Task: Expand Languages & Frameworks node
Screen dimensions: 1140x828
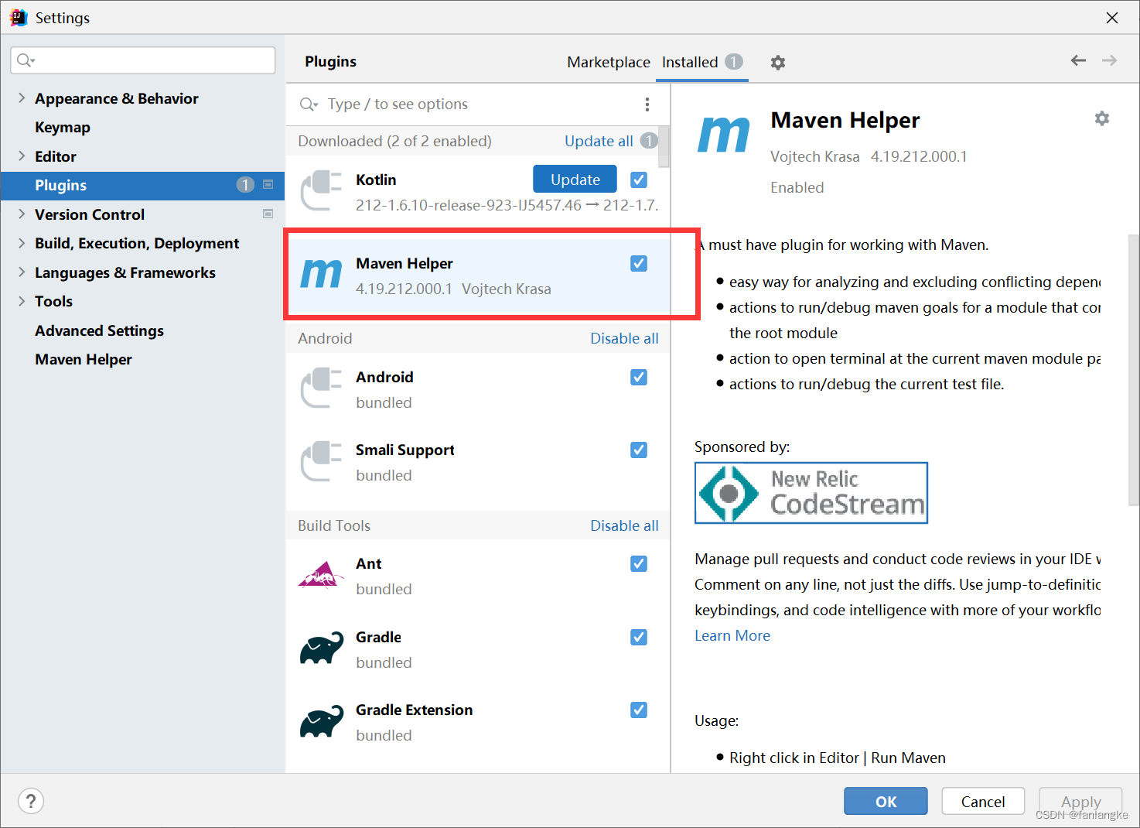Action: (22, 272)
